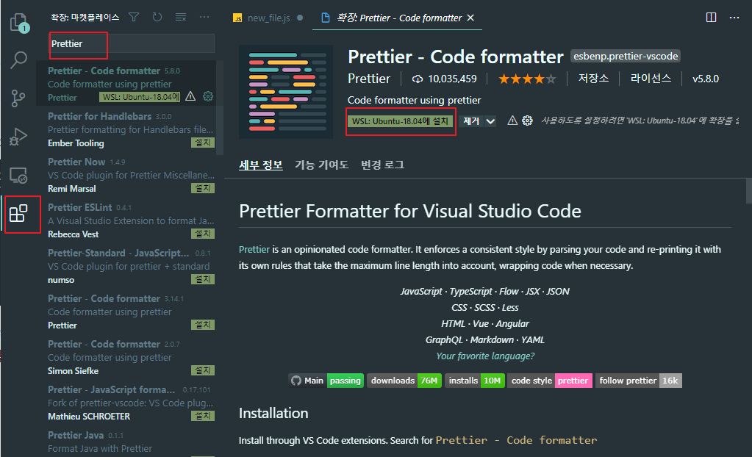Click WSL: Ubuntu-18.04에 install button in list
This screenshot has width=752, height=457.
140,97
